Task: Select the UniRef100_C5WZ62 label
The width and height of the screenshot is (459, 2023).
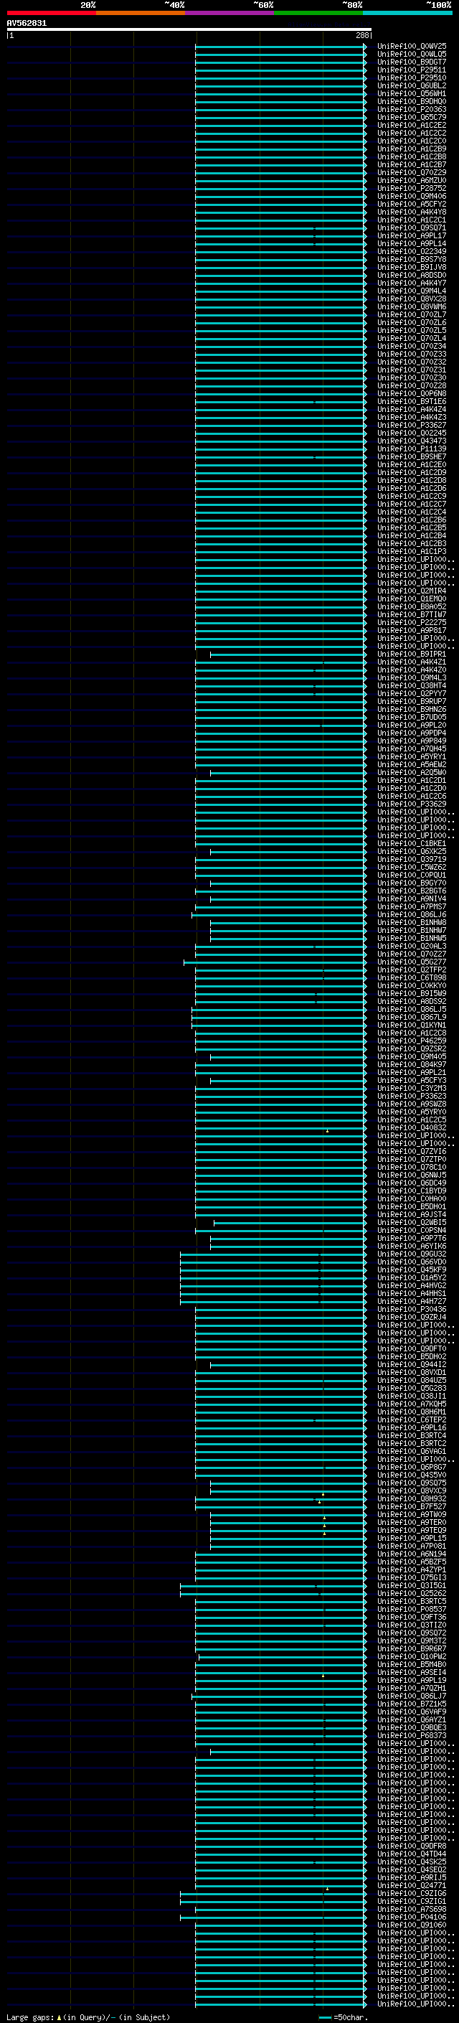Action: [412, 867]
